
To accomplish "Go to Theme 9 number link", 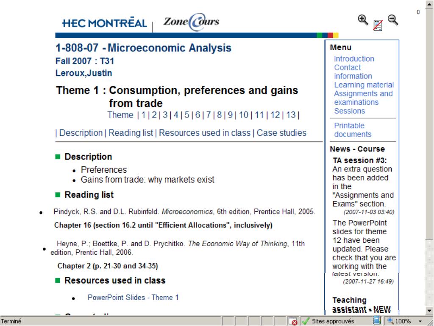I will click(230, 115).
